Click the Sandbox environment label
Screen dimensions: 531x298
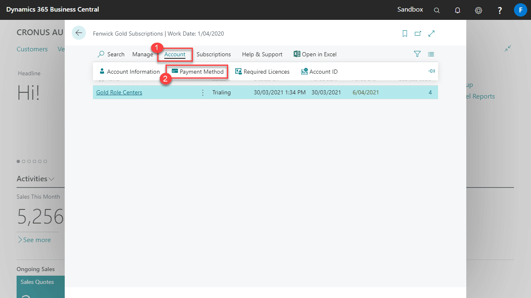click(x=410, y=9)
